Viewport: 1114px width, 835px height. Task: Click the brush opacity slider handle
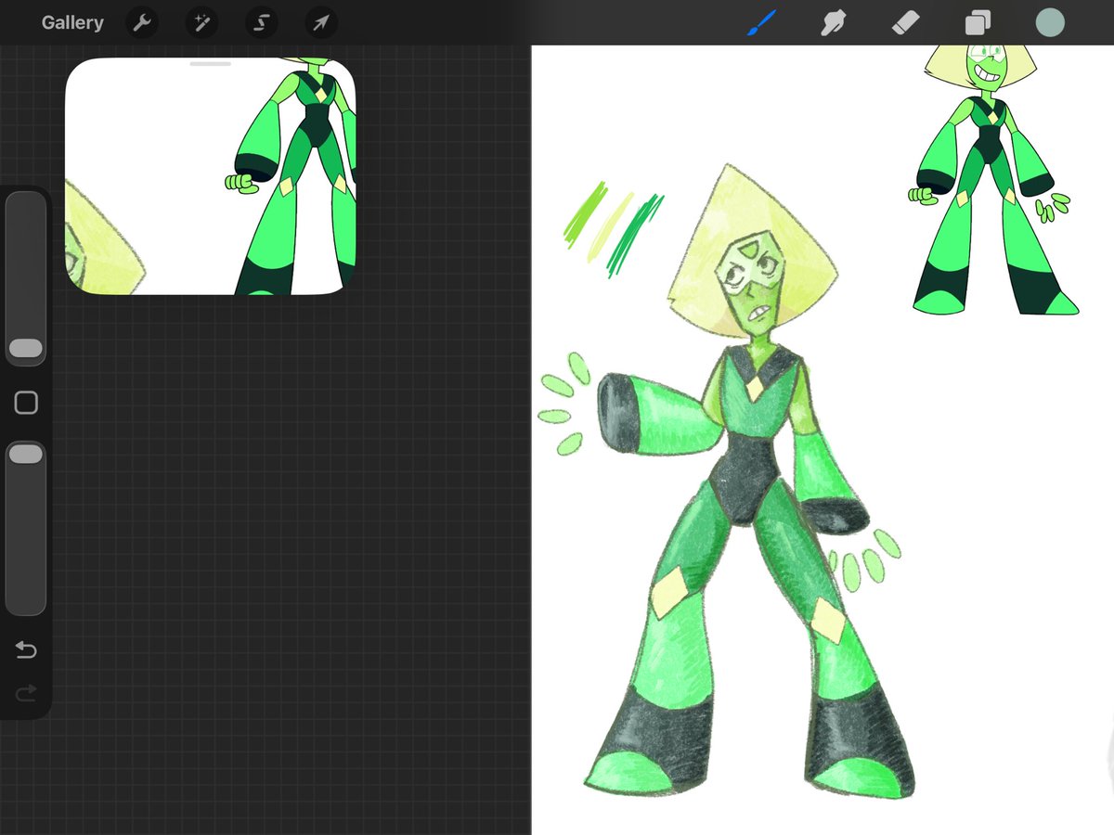(x=26, y=454)
